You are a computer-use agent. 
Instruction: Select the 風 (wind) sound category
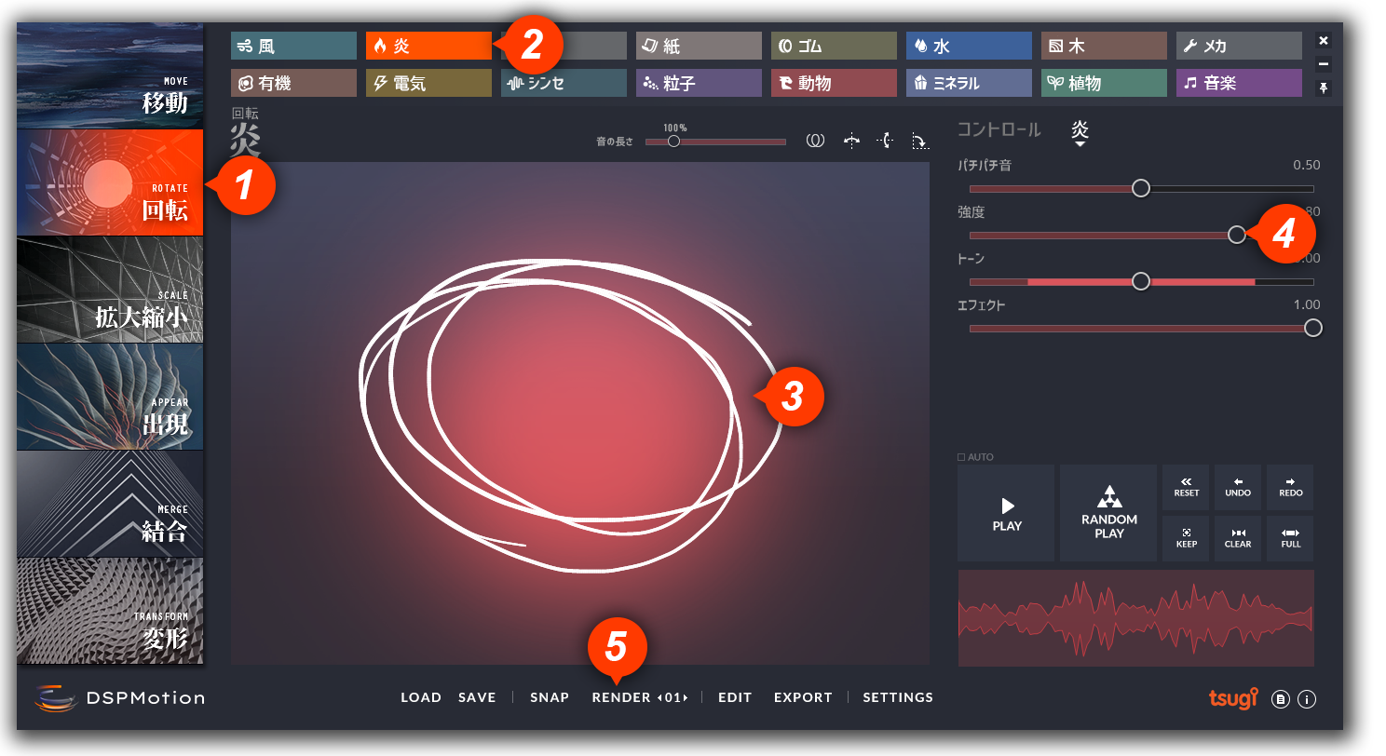pos(293,46)
